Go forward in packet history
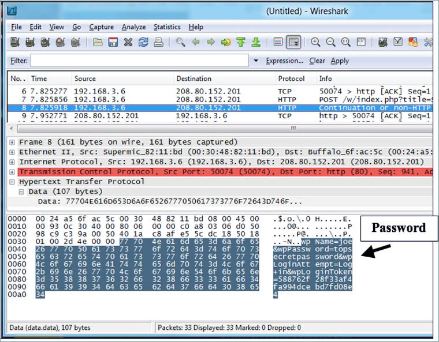Viewport: 439px width, 342px height. (x=210, y=42)
